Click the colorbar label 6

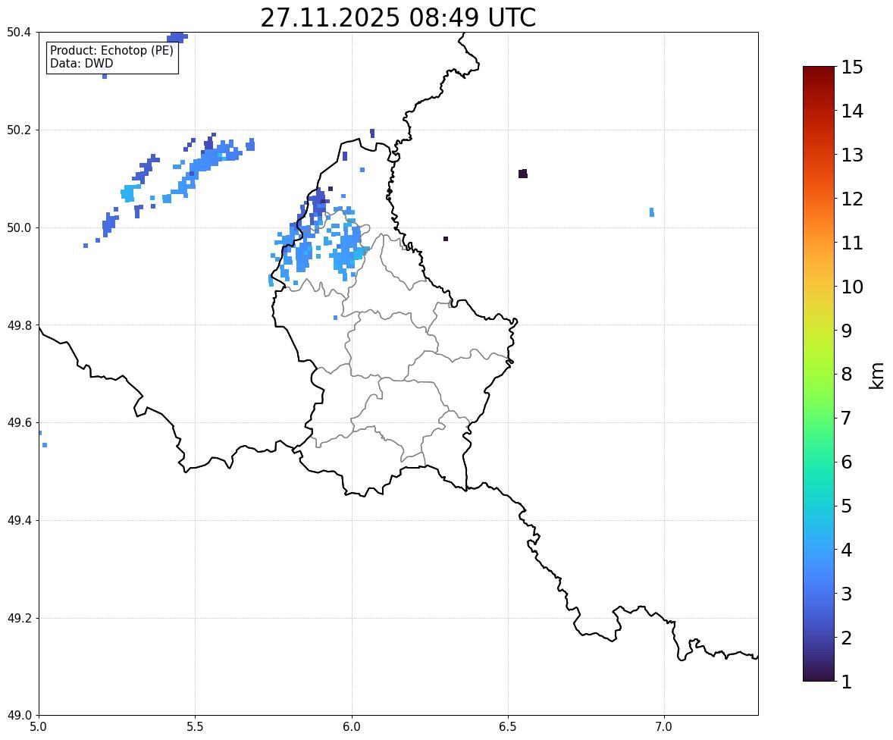(x=847, y=462)
